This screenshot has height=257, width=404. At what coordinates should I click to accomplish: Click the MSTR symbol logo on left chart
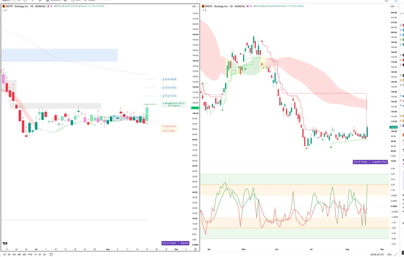point(3,6)
